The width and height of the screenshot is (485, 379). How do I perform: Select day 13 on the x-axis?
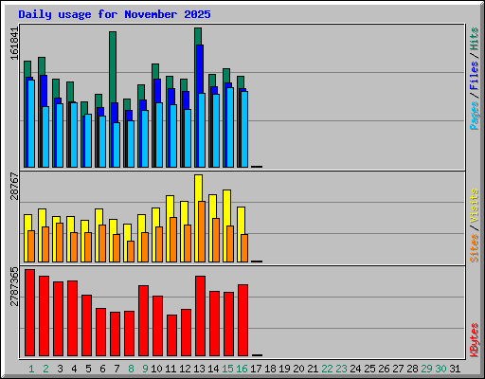pyautogui.click(x=199, y=369)
